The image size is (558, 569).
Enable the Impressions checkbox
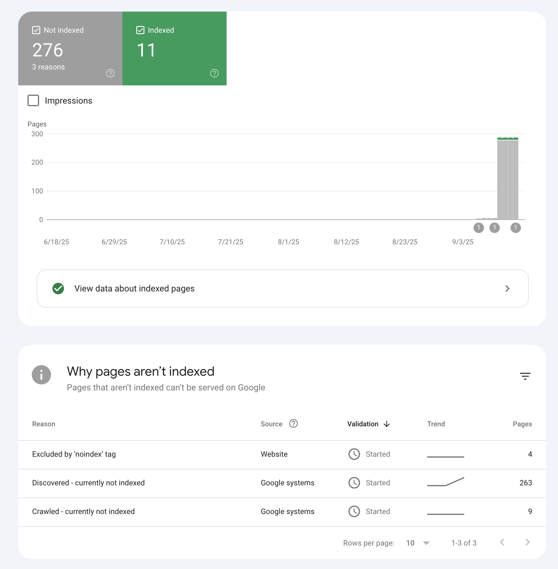tap(33, 100)
